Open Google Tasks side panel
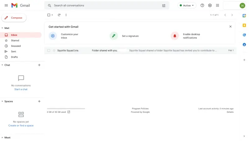The width and height of the screenshot is (249, 141). pos(244,35)
